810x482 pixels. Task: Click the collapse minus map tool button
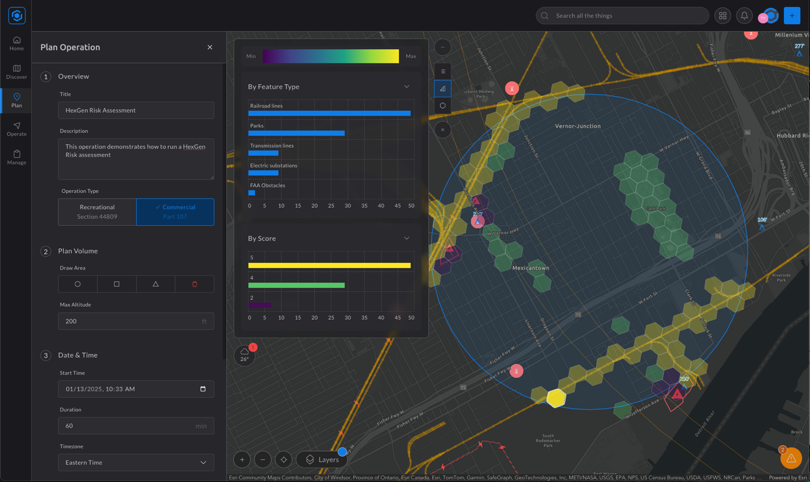point(442,47)
